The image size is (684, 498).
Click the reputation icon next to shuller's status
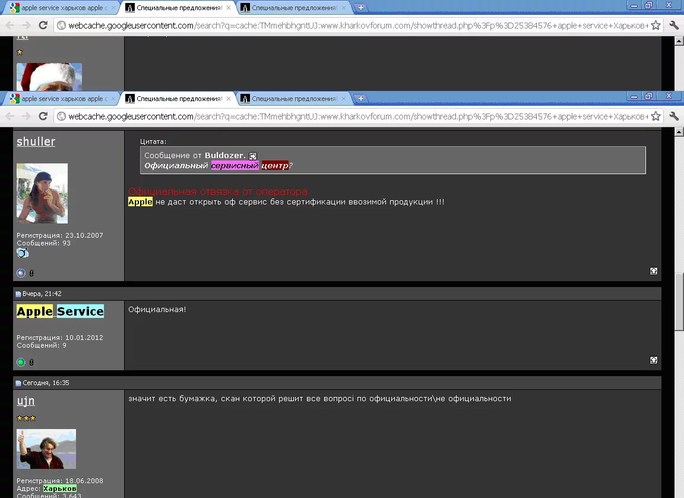click(x=31, y=273)
